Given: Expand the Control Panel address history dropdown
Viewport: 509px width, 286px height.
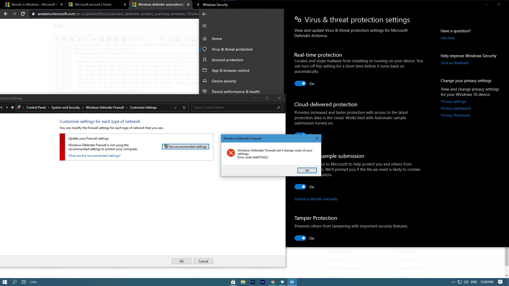Looking at the screenshot, I should [x=175, y=108].
